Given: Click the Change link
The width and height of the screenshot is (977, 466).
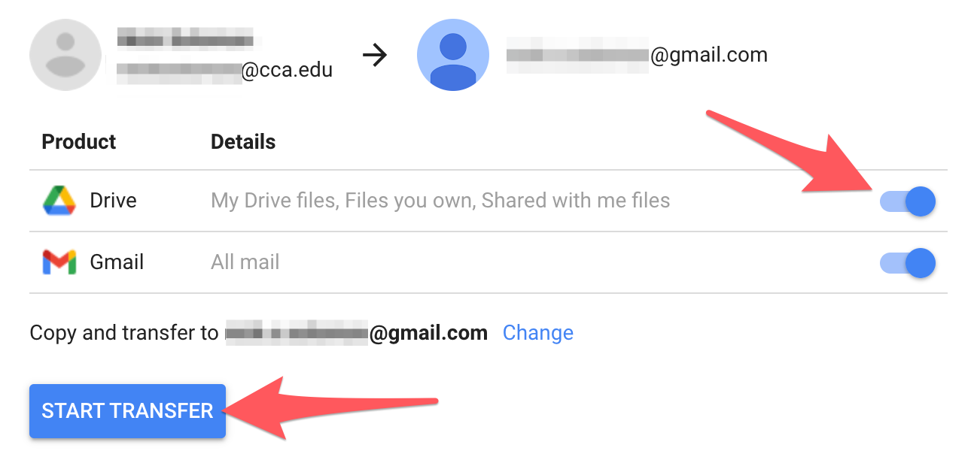Looking at the screenshot, I should 537,332.
